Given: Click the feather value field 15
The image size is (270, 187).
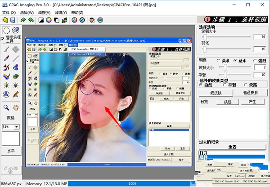Looking at the screenshot, I should [x=260, y=49].
